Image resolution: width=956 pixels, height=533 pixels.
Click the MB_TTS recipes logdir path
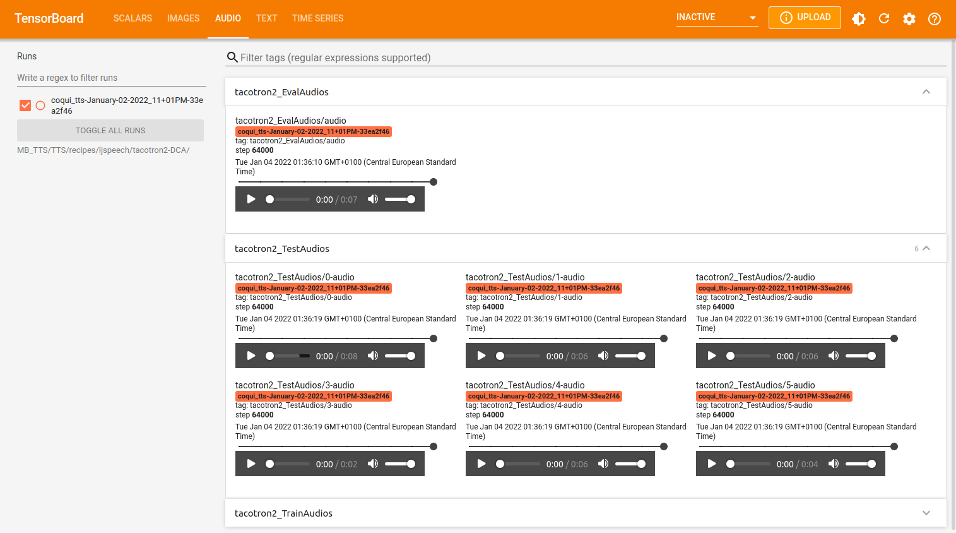click(x=103, y=150)
